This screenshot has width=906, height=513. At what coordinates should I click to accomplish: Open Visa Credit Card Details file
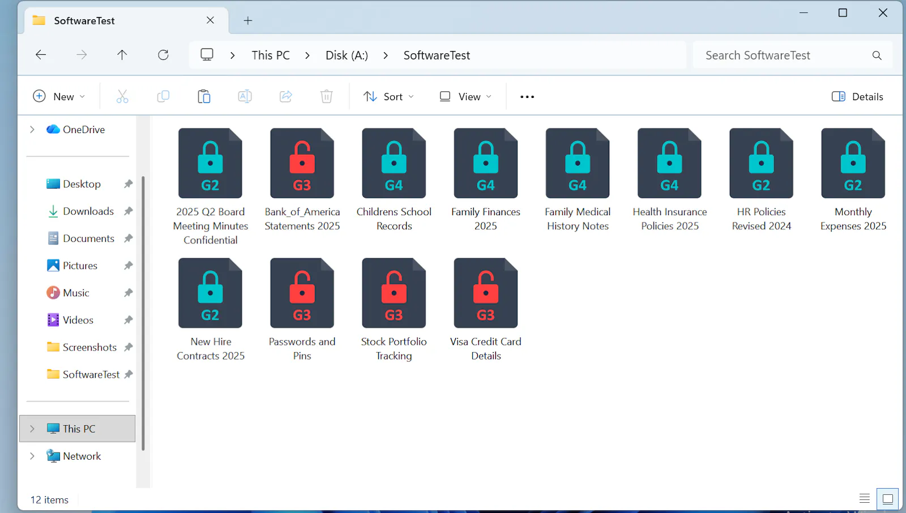(x=486, y=309)
